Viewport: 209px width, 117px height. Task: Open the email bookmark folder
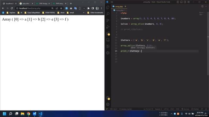tap(70, 13)
